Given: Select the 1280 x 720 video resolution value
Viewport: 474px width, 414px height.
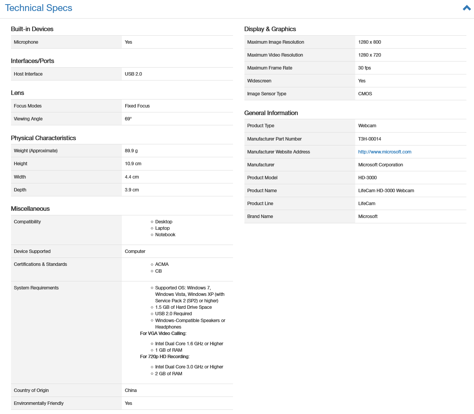Looking at the screenshot, I should (x=369, y=55).
